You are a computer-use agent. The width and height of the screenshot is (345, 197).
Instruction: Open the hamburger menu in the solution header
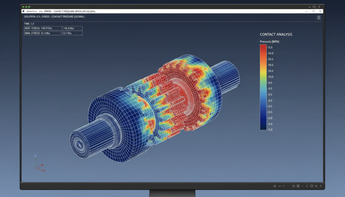[x=319, y=18]
